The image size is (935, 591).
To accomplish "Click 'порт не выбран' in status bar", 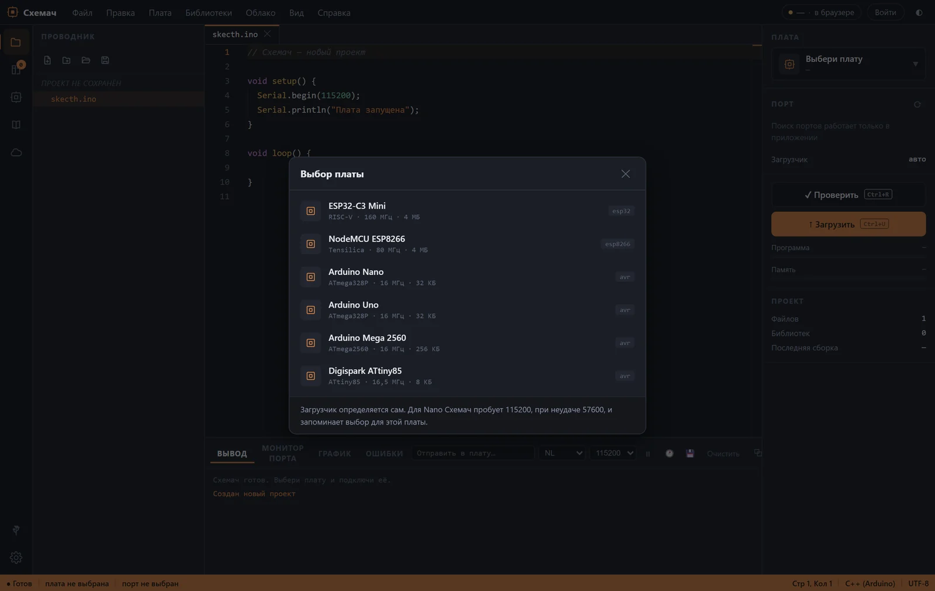I will (x=150, y=583).
